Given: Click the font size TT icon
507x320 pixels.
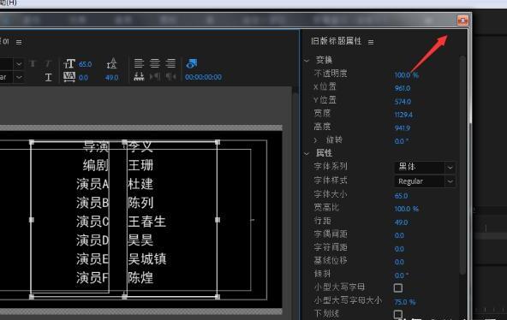Looking at the screenshot, I should tap(69, 63).
